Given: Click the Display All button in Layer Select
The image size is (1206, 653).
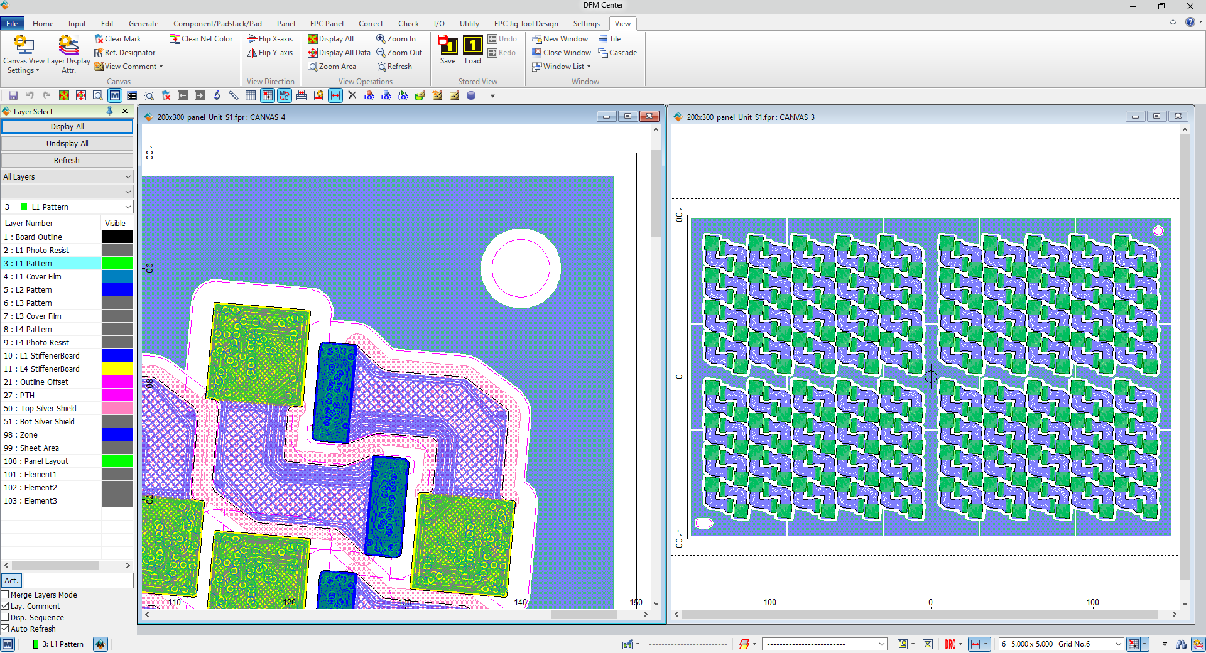Looking at the screenshot, I should click(67, 126).
